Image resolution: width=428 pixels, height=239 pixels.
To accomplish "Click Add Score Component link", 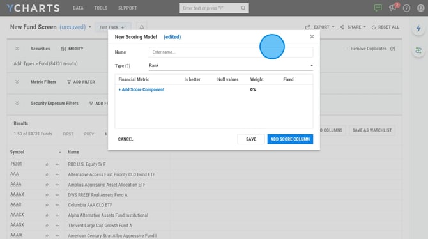I will click(x=141, y=89).
